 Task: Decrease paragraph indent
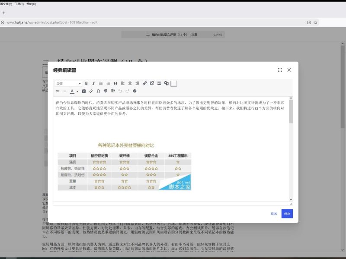tap(106, 91)
